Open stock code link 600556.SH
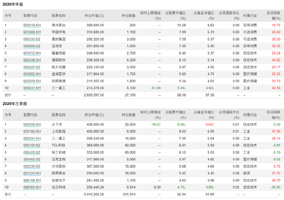Viewport: 284px width, 200px height. [32, 124]
